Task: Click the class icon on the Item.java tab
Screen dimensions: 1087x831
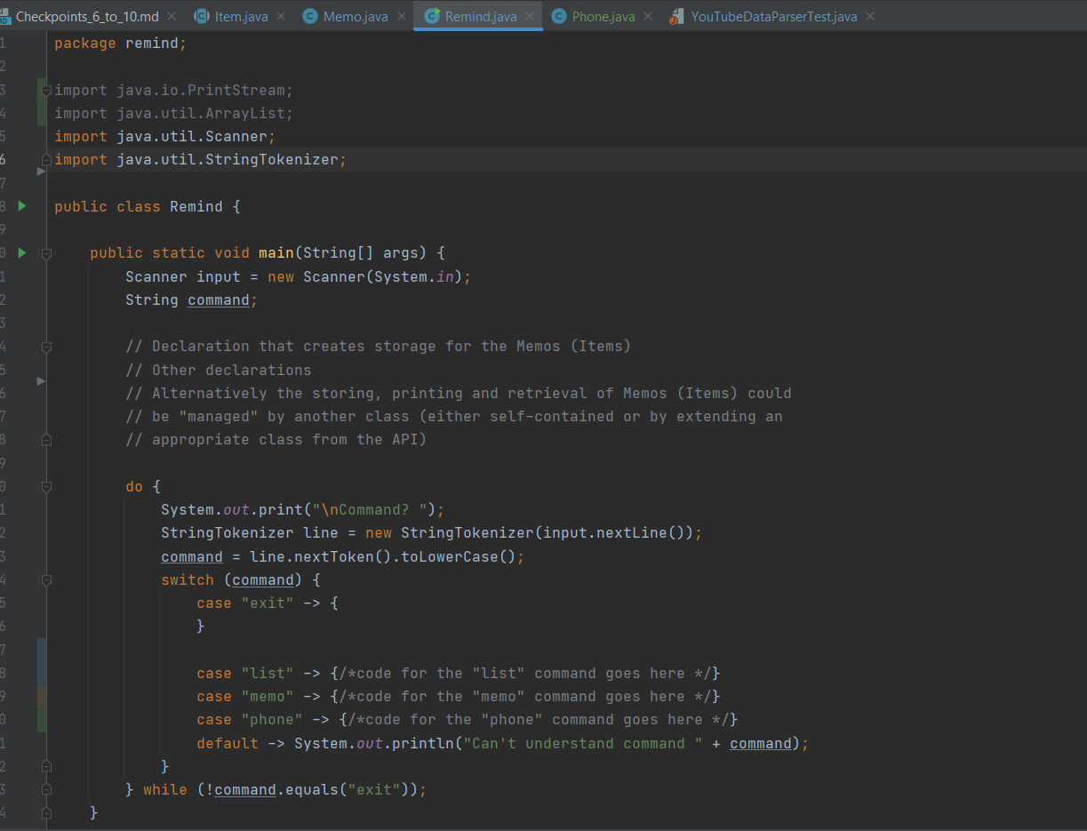Action: (x=202, y=15)
